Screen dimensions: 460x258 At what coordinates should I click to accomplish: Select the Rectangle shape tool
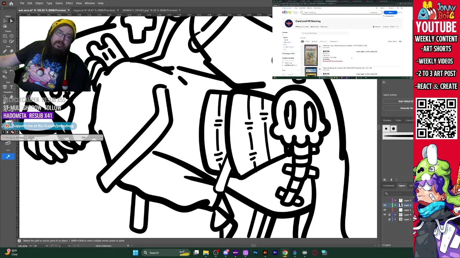5,36
